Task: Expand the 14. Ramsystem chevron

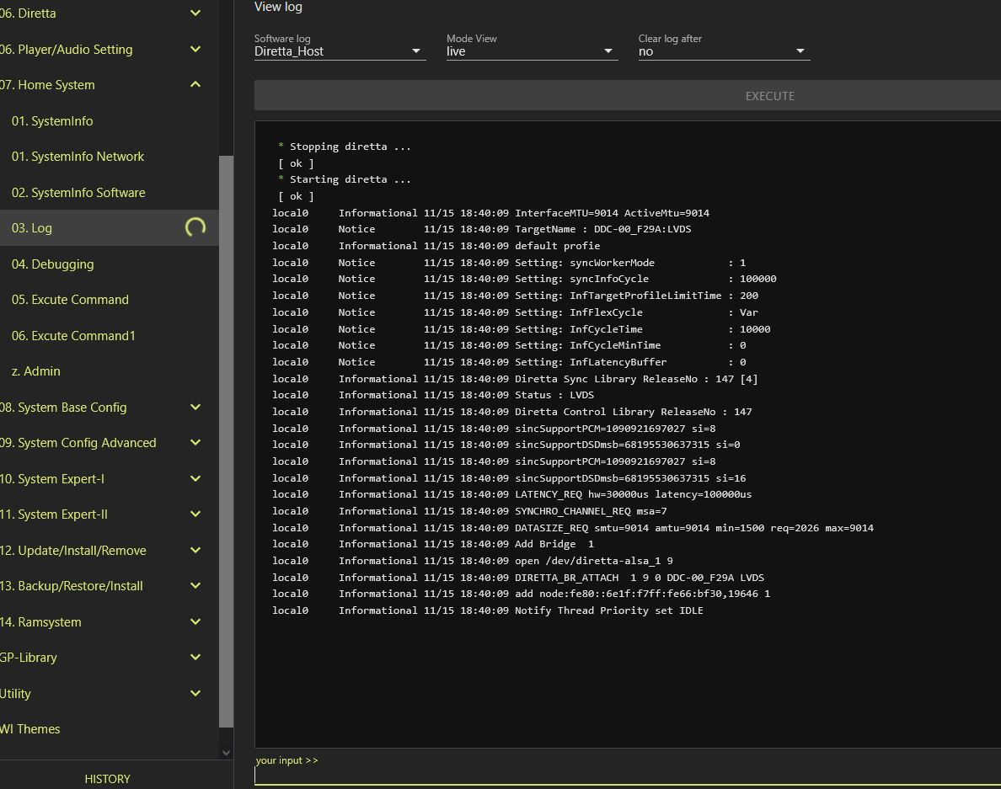Action: 195,622
